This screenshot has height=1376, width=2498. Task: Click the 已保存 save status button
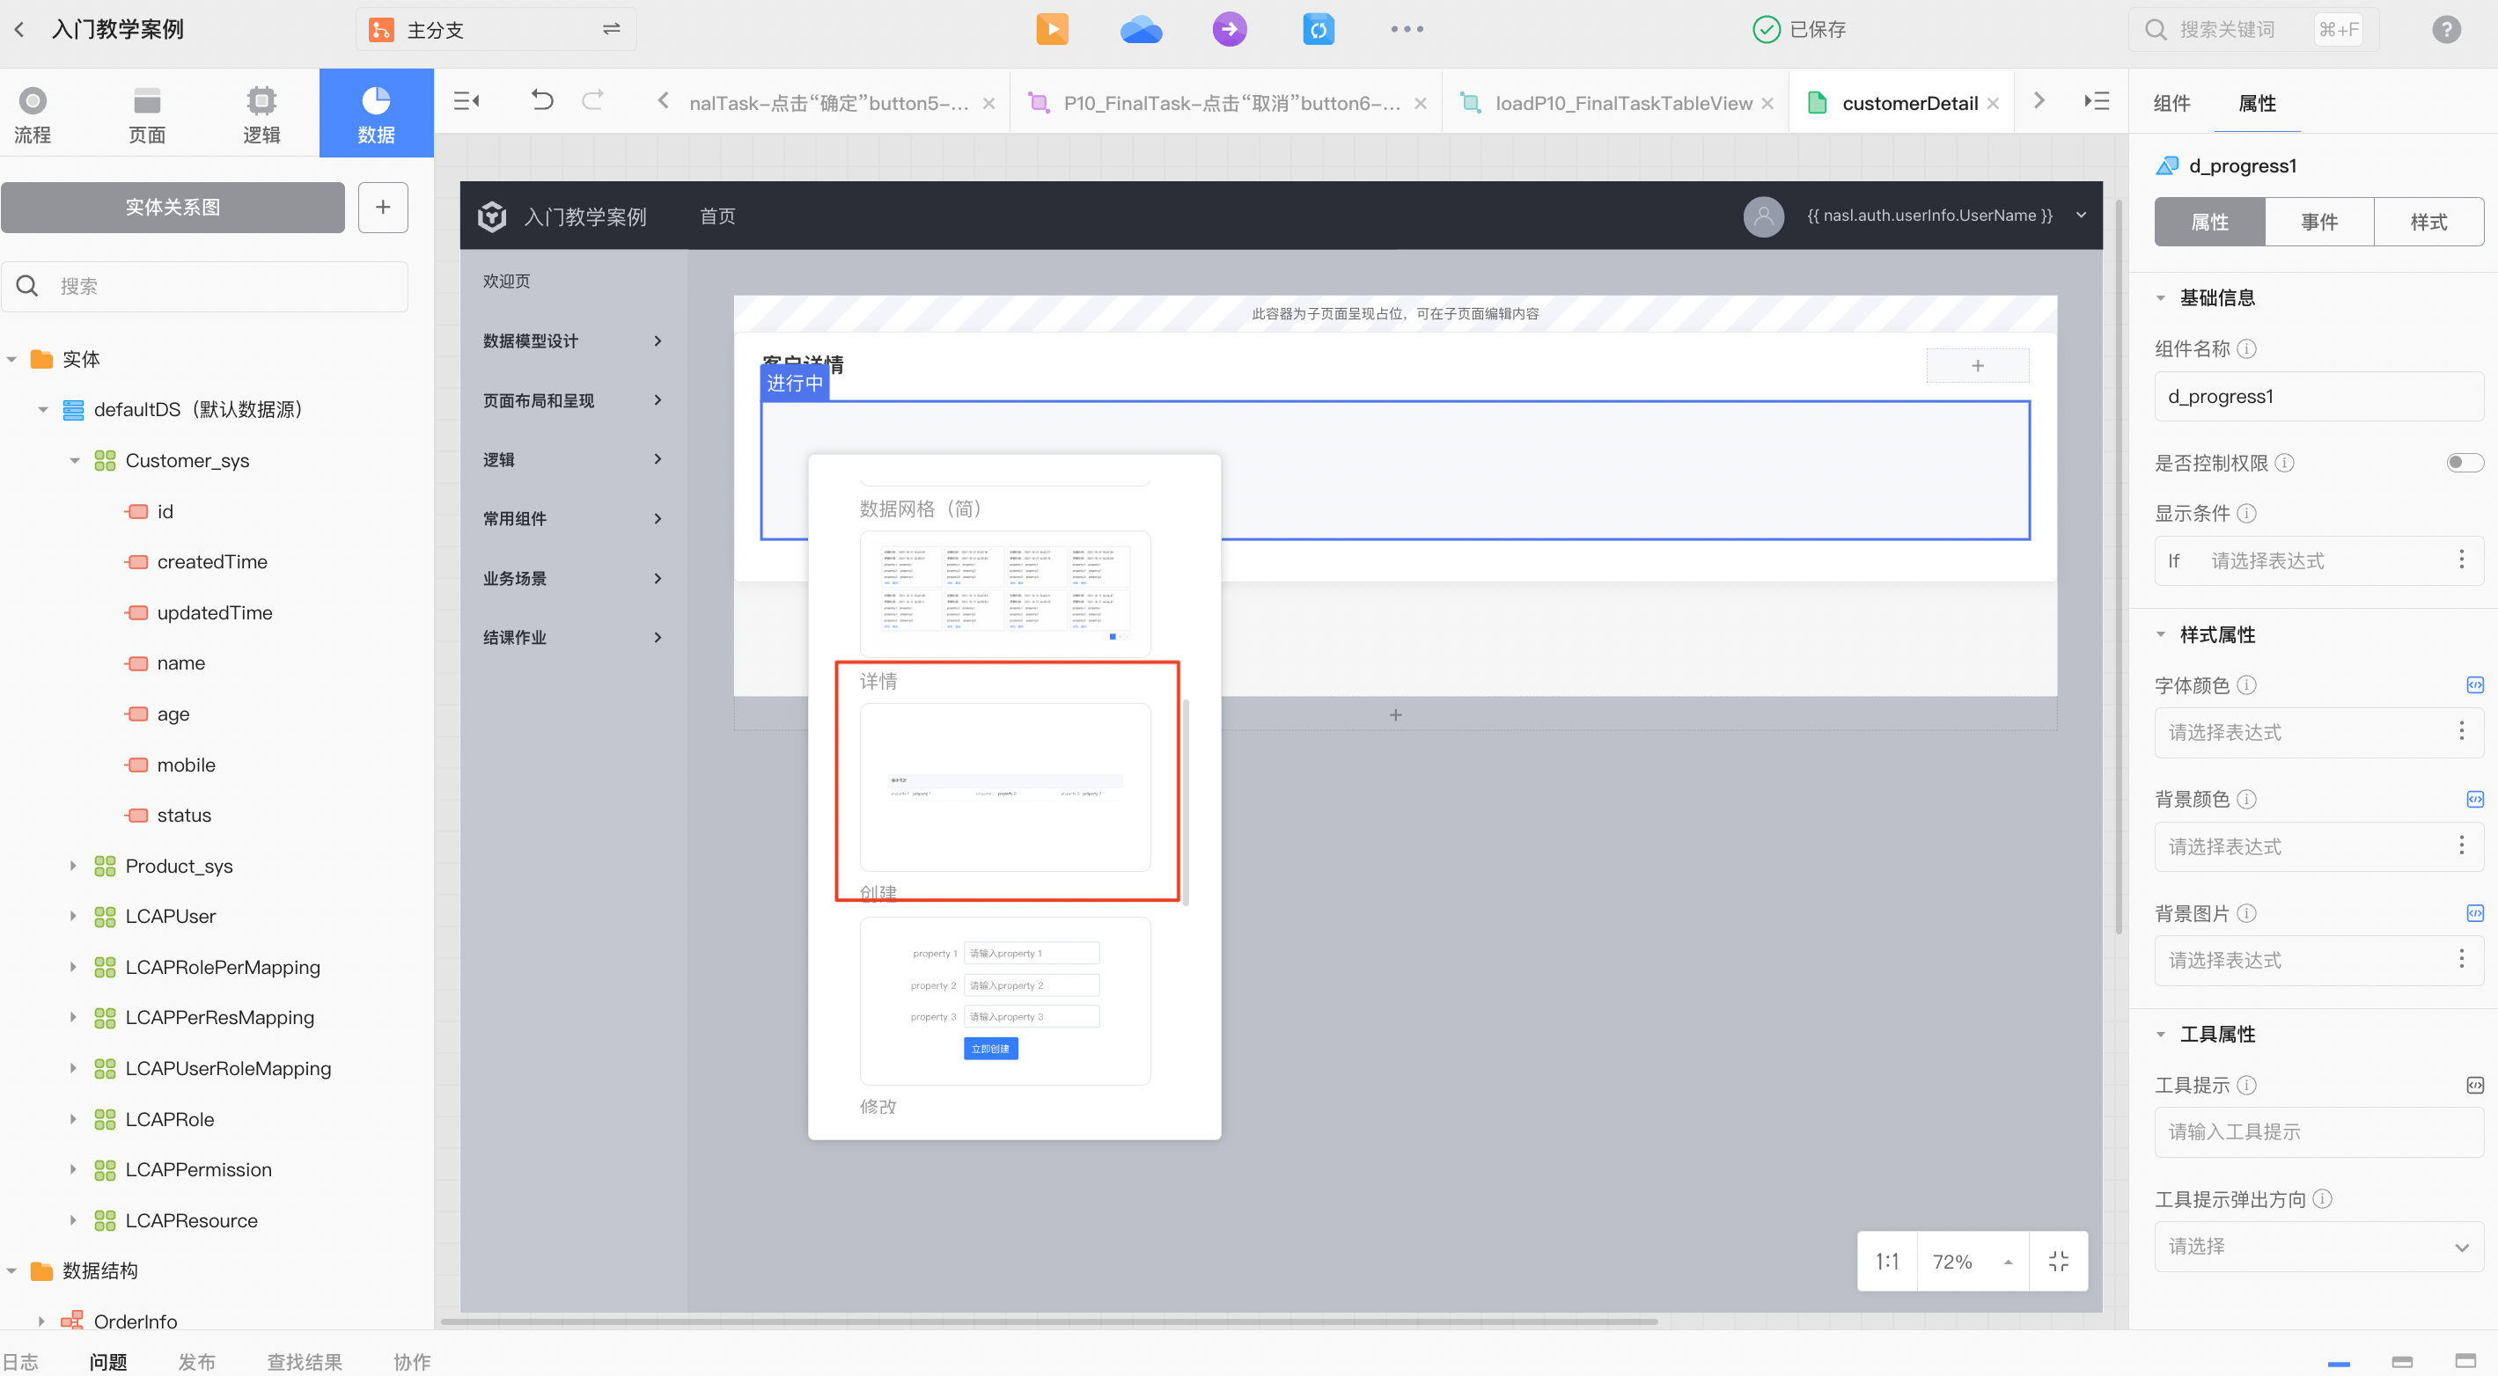pyautogui.click(x=1802, y=29)
